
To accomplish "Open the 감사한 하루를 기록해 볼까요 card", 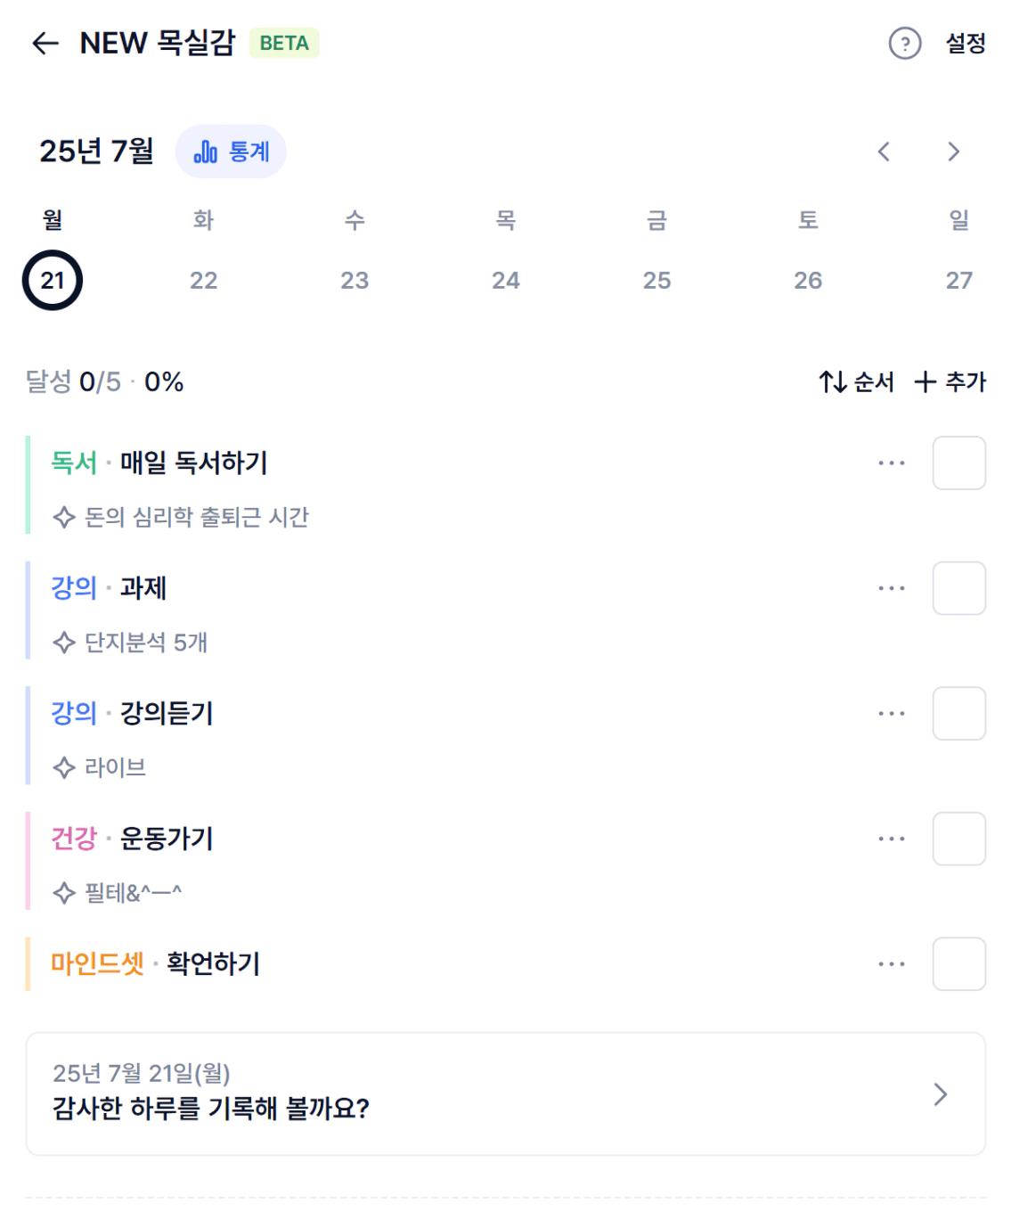I will click(x=505, y=1094).
